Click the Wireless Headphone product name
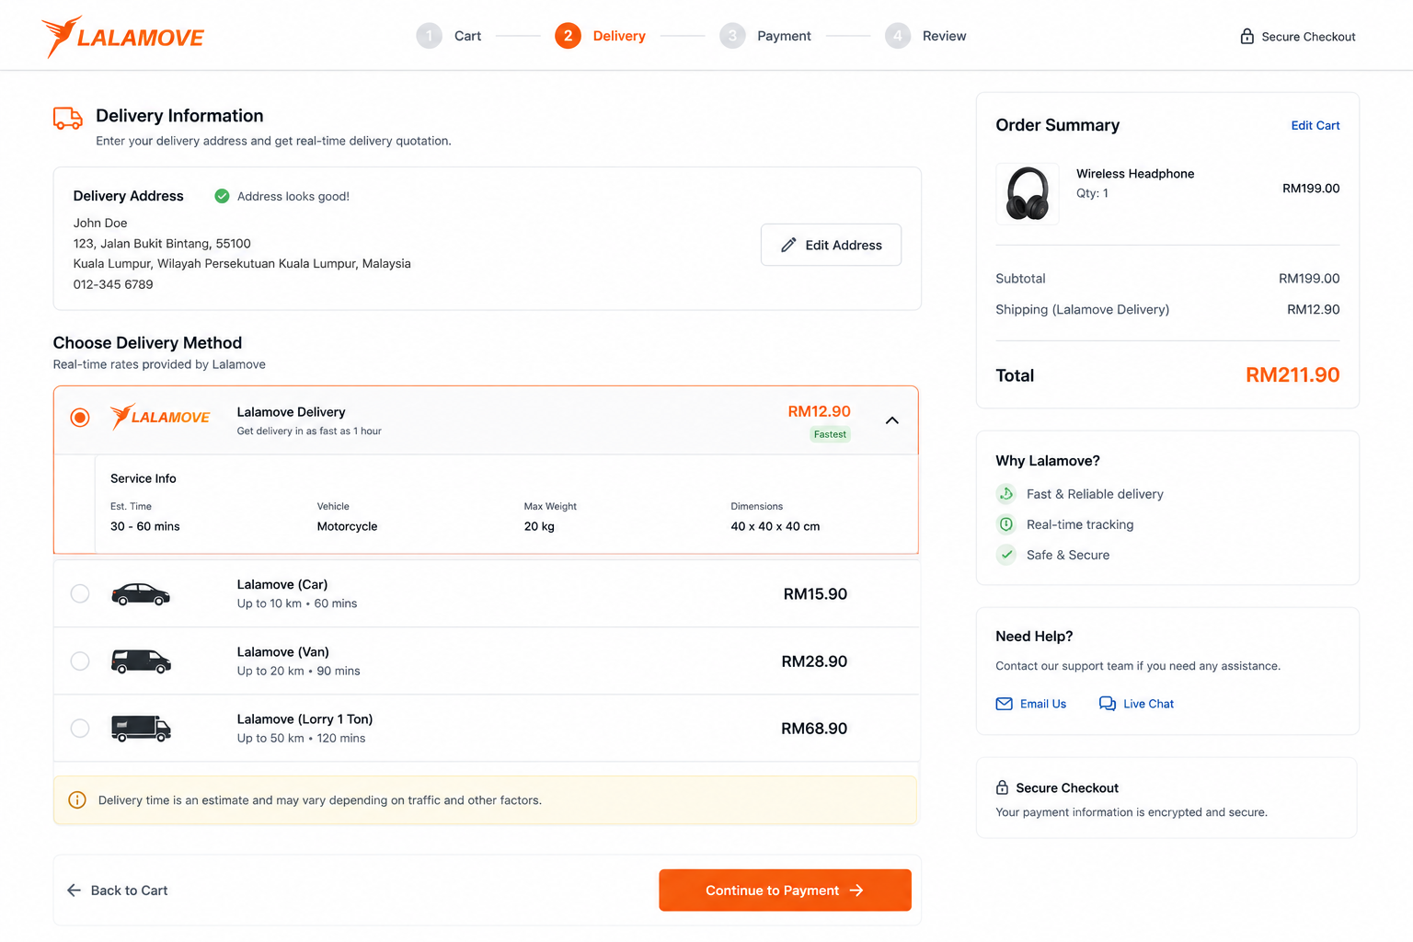Viewport: 1413px width, 942px height. (1135, 174)
